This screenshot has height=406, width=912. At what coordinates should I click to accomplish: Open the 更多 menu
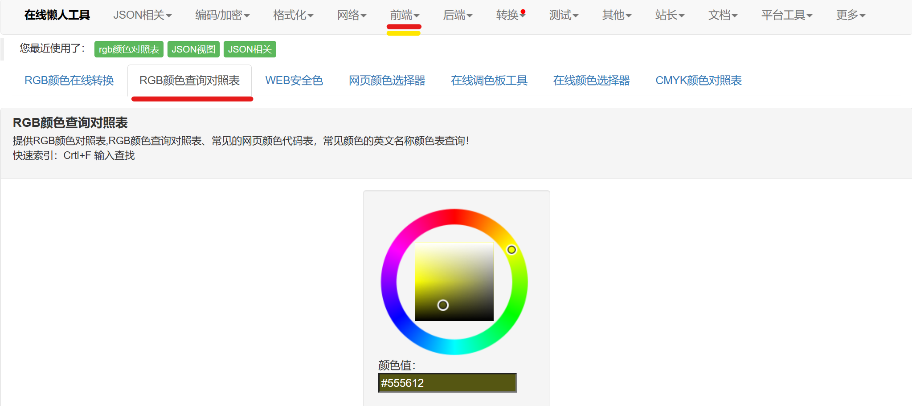tap(851, 15)
